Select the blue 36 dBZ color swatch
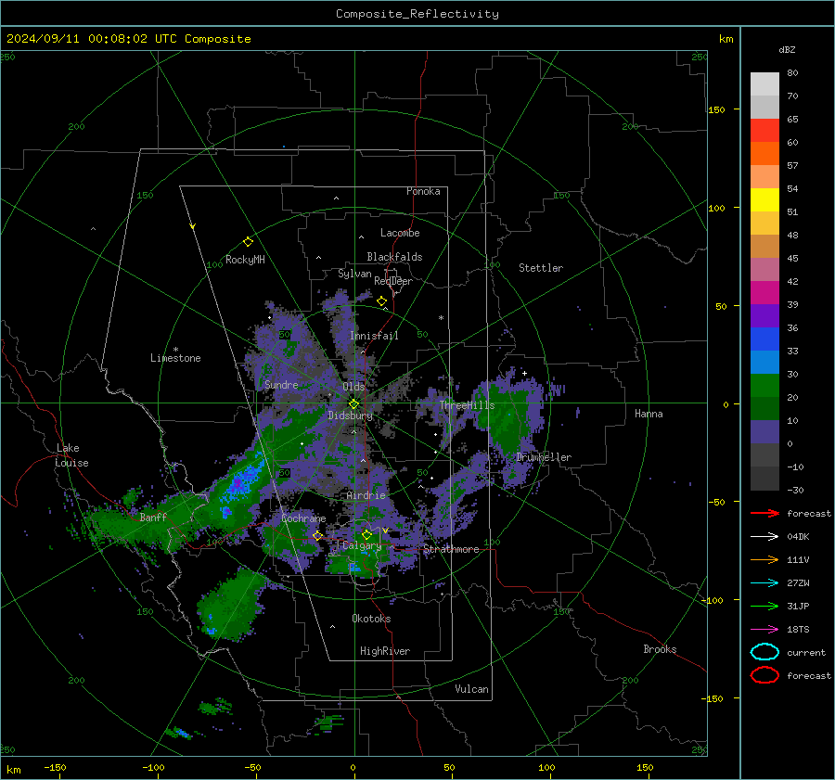 click(764, 339)
